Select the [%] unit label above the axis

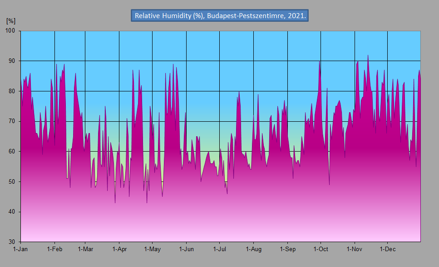[11, 21]
